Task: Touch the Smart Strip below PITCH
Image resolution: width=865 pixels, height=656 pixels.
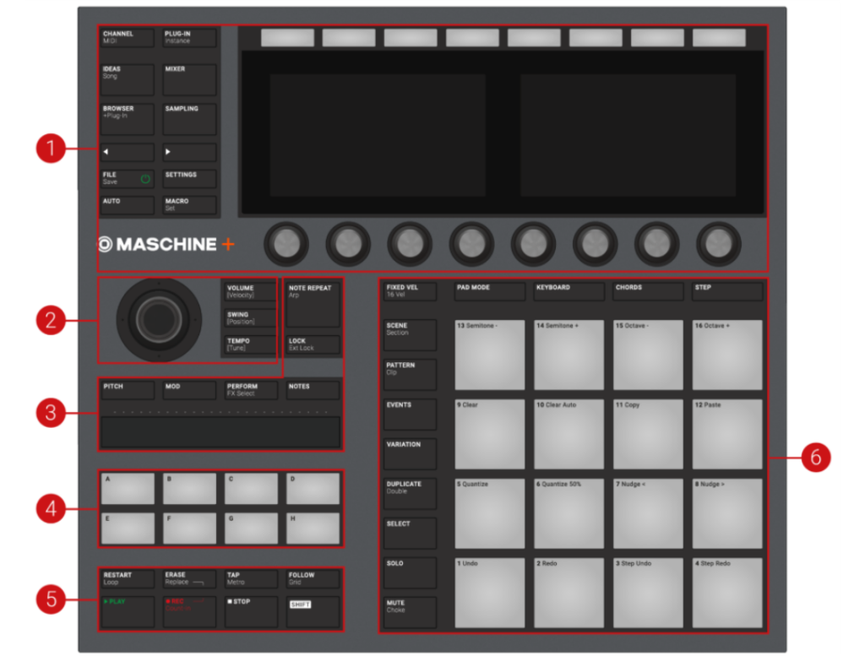Action: pyautogui.click(x=220, y=431)
